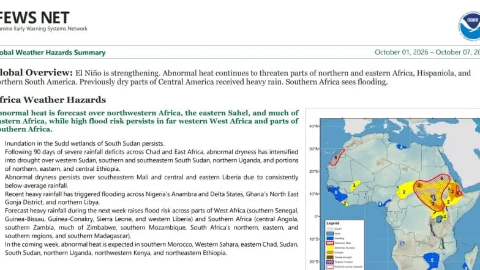Click the 40°N latitude axis label
Viewport: 480px width, 270px height.
[x=313, y=126]
